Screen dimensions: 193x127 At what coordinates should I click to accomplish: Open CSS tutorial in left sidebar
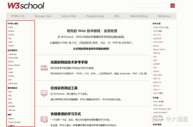(10, 39)
